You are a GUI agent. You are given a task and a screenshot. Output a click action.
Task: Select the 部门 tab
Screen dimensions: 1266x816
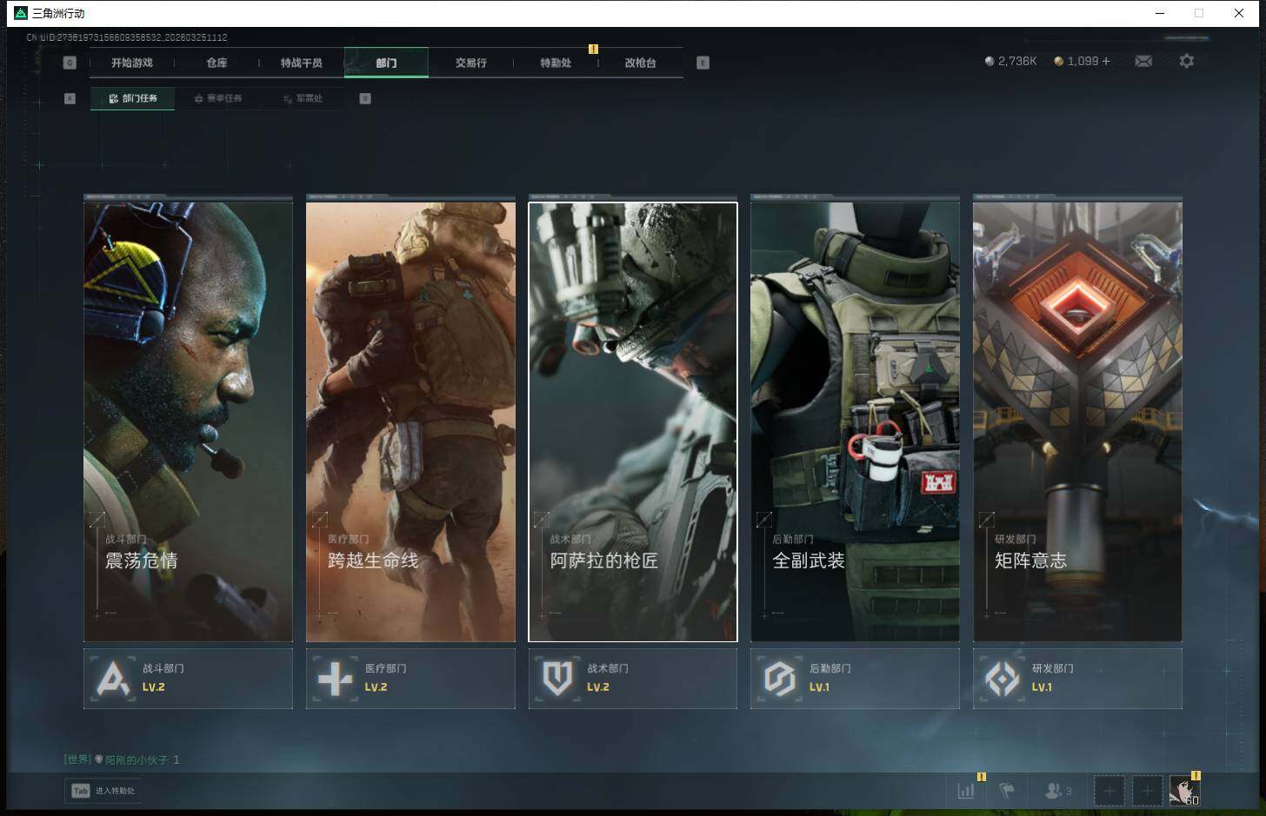[x=386, y=63]
